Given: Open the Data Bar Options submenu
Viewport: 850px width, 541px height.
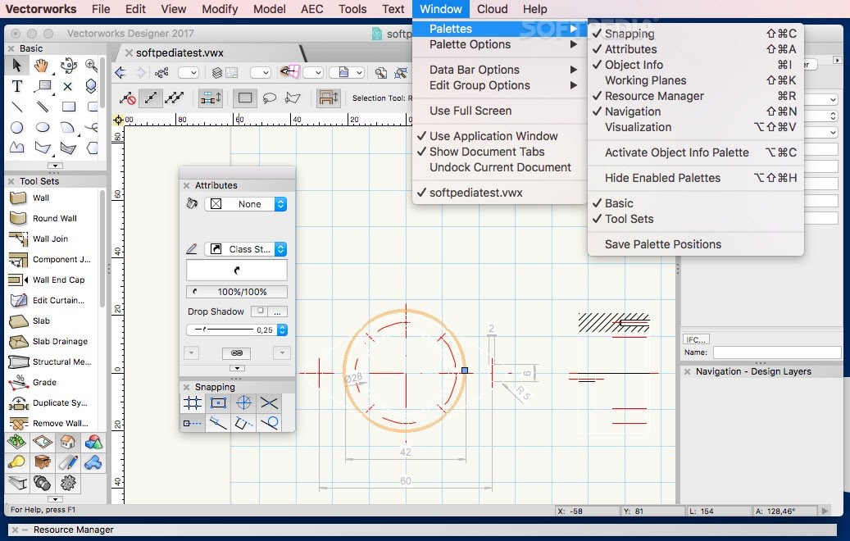Looking at the screenshot, I should point(500,70).
